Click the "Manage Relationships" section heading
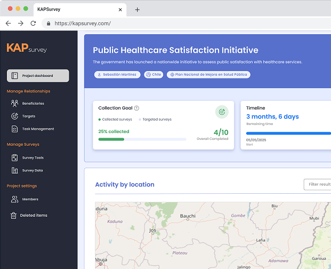The width and height of the screenshot is (331, 269). [x=28, y=91]
